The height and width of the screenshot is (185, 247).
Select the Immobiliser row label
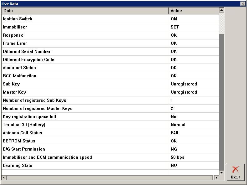tap(15, 27)
